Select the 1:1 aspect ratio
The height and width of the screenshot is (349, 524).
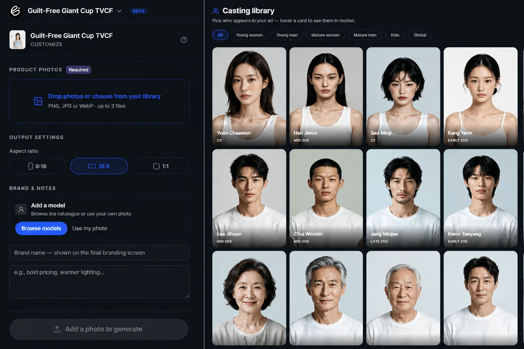[161, 166]
